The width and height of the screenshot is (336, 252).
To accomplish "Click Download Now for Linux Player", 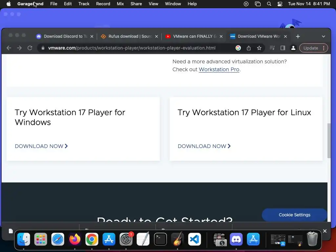I will pyautogui.click(x=204, y=146).
